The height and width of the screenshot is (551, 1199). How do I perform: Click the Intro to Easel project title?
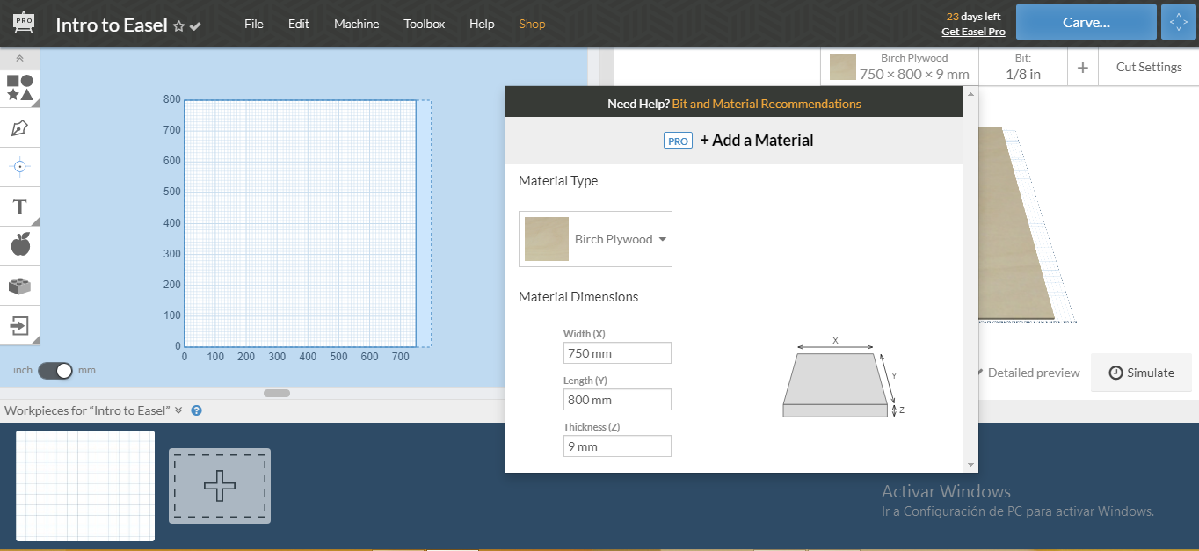pos(112,25)
